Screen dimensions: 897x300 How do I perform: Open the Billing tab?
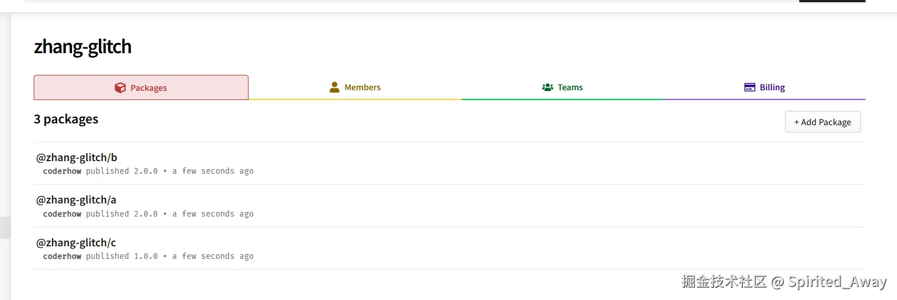pyautogui.click(x=764, y=87)
